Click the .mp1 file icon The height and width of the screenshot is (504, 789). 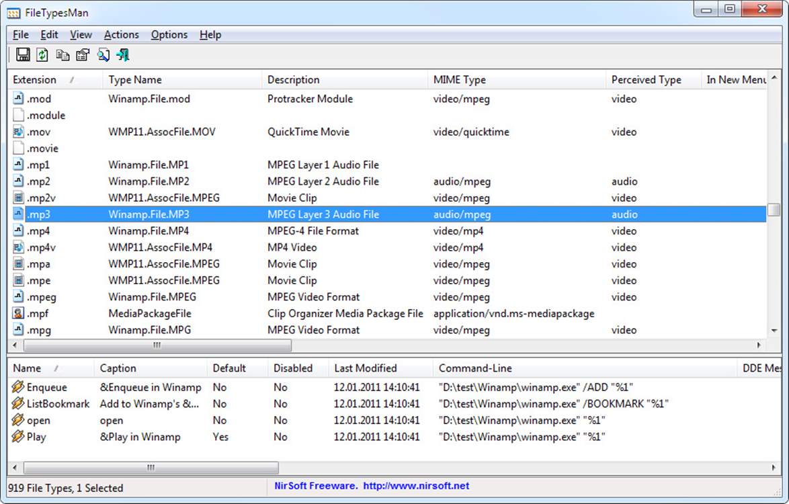pyautogui.click(x=18, y=165)
